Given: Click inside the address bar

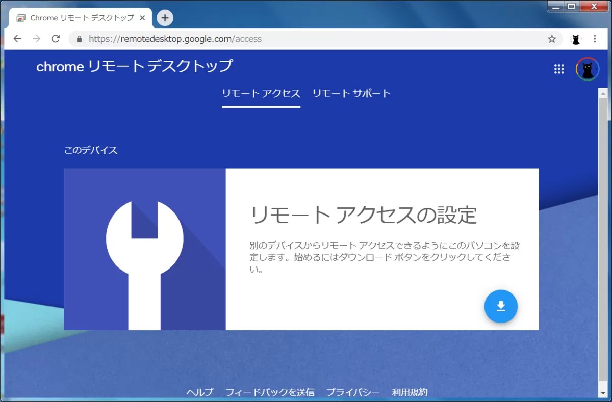Looking at the screenshot, I should pyautogui.click(x=255, y=39).
